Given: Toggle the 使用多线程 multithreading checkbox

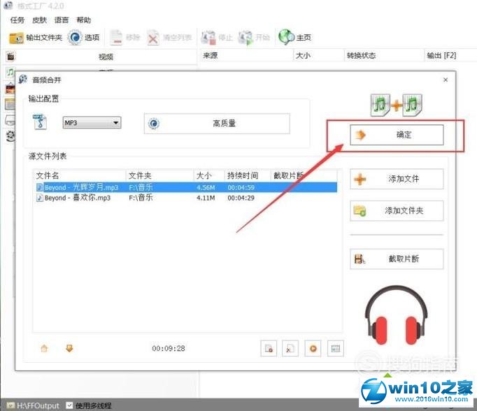Looking at the screenshot, I should click(x=69, y=405).
